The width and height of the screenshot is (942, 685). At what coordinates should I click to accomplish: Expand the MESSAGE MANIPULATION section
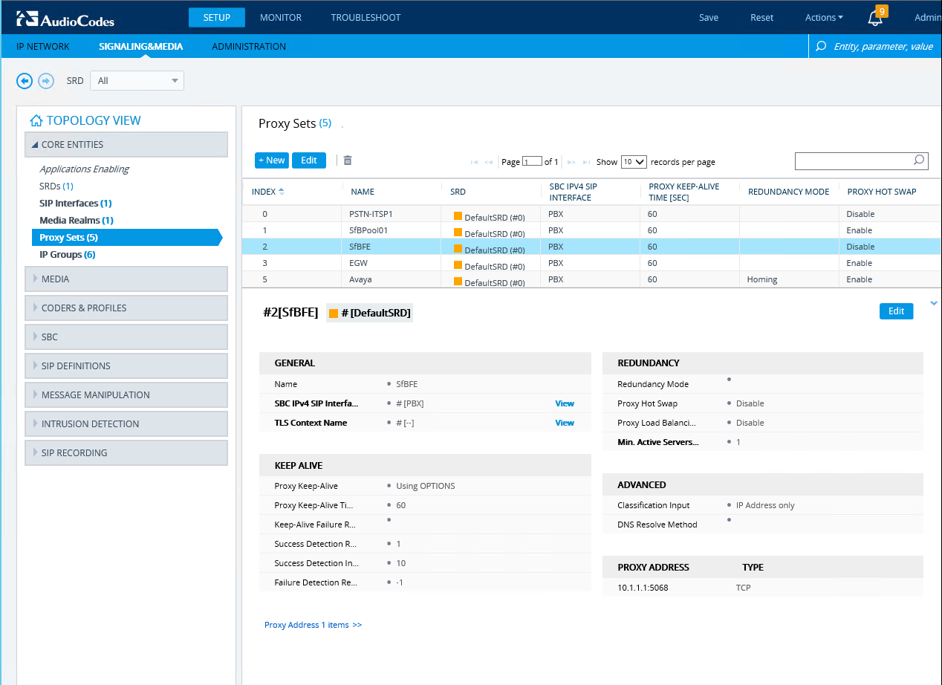coord(126,395)
